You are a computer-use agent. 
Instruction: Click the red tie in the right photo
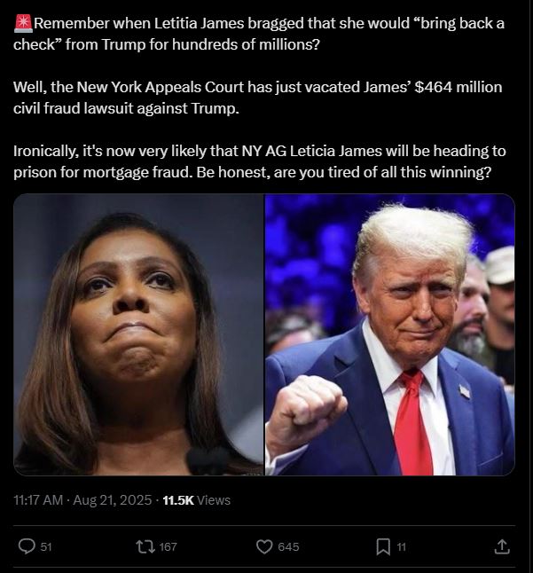tap(412, 422)
